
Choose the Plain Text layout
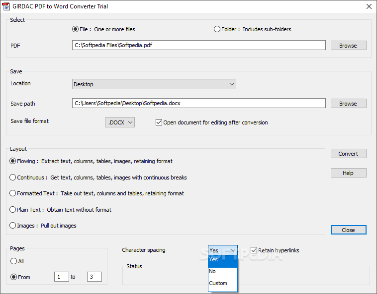point(13,210)
